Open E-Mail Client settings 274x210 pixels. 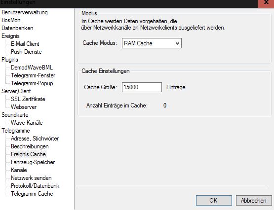tap(25, 44)
